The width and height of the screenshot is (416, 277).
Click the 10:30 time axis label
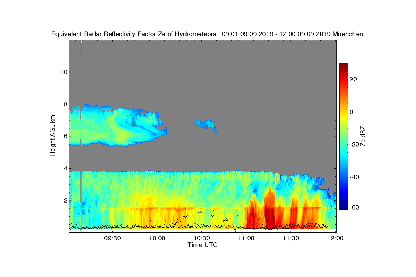coord(202,239)
